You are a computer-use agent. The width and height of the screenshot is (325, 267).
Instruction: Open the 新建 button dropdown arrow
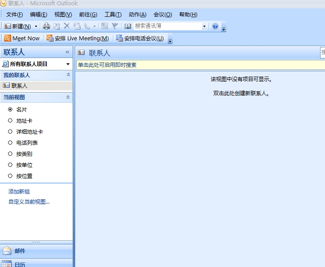pyautogui.click(x=36, y=27)
